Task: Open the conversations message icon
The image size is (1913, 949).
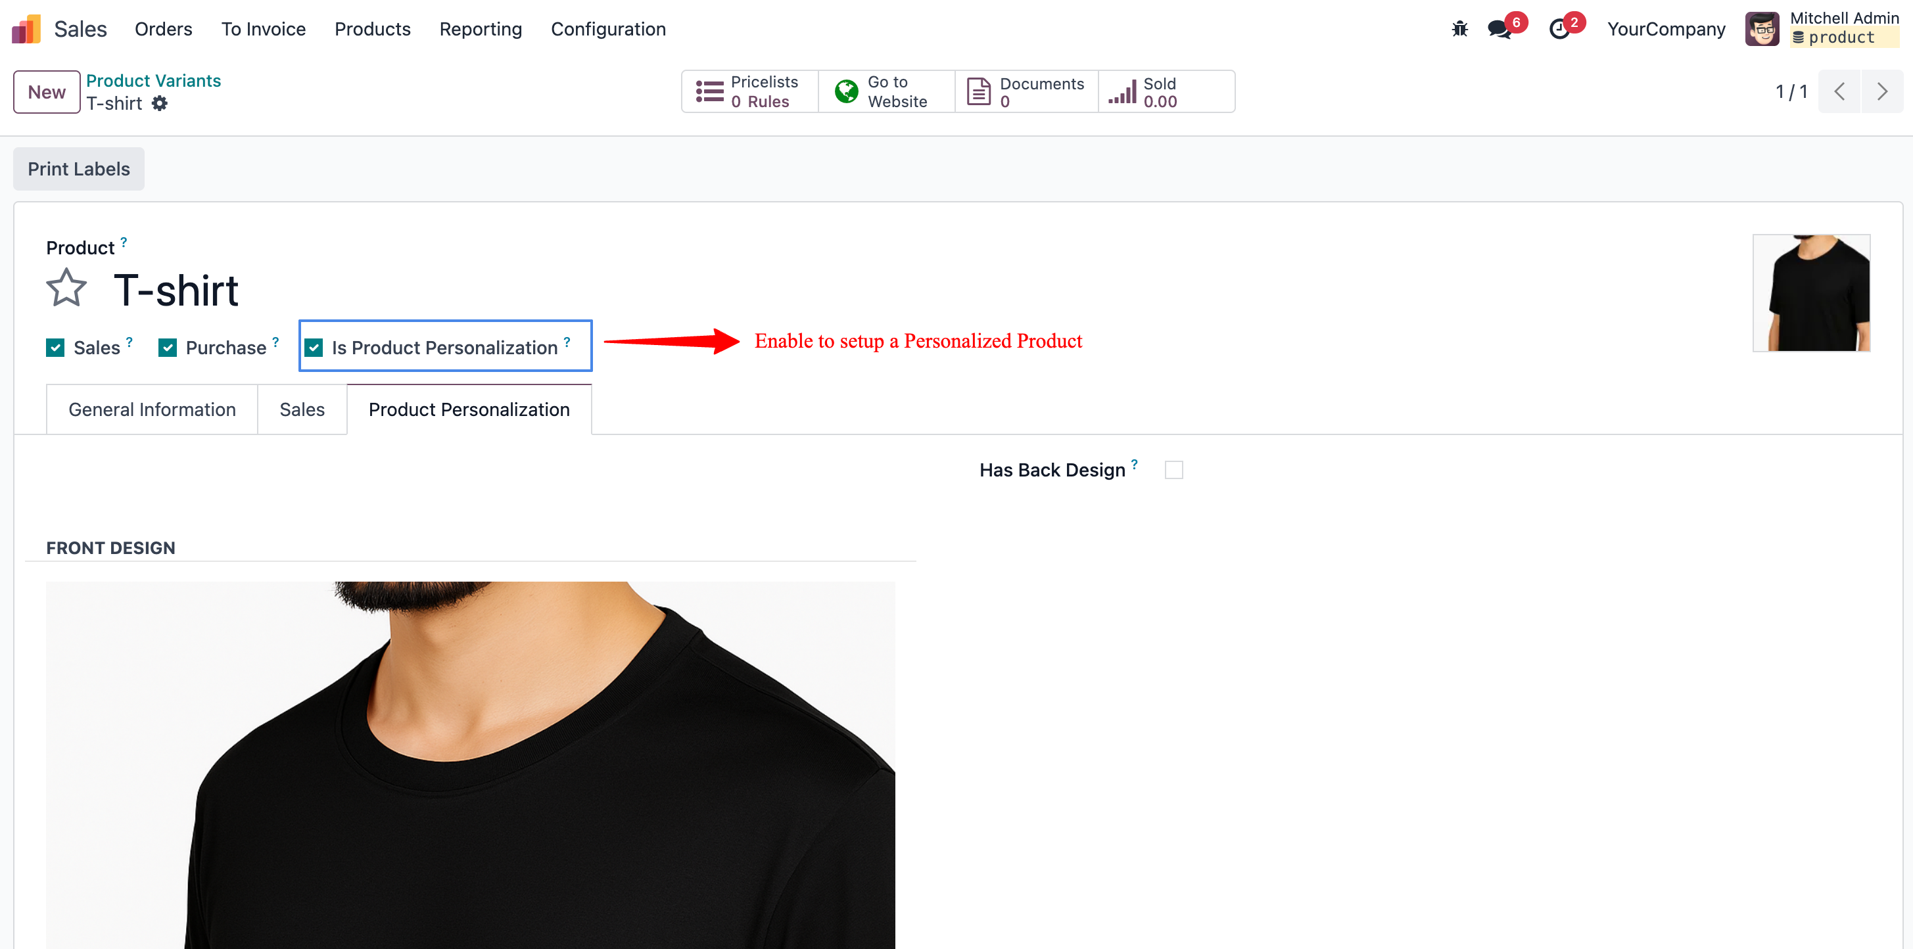Action: point(1500,29)
